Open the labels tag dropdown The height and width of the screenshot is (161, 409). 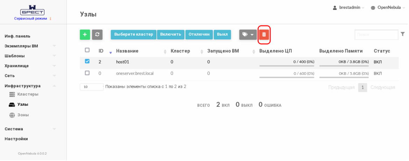248,35
